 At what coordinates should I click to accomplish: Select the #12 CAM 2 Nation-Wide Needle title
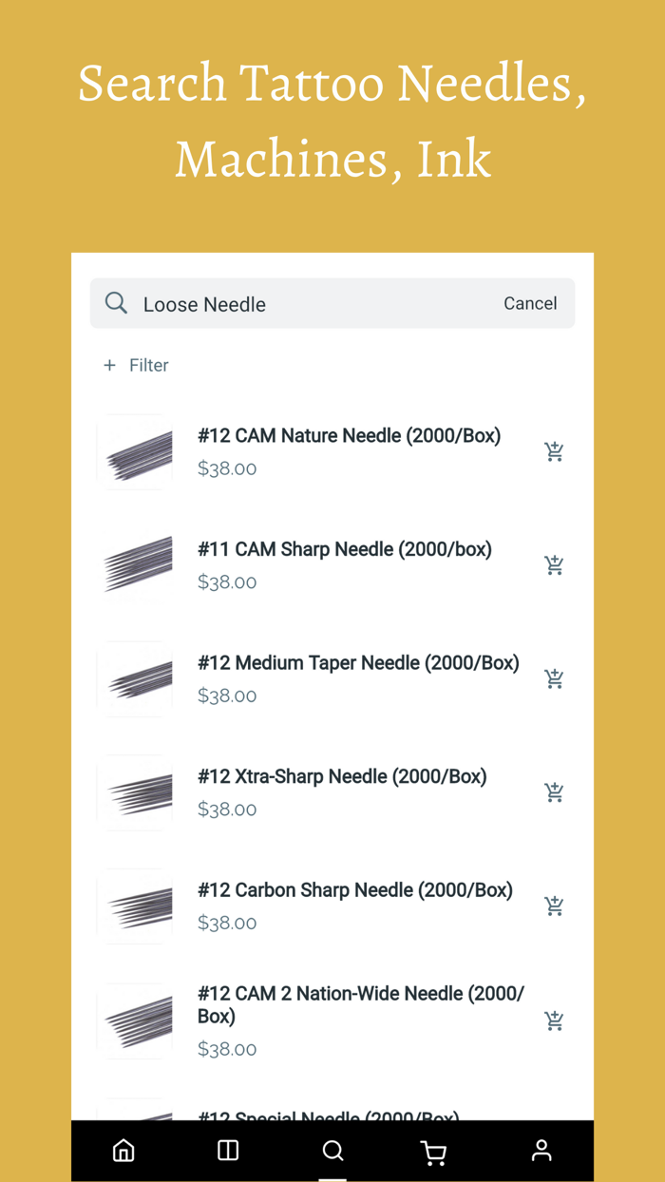pos(361,1004)
